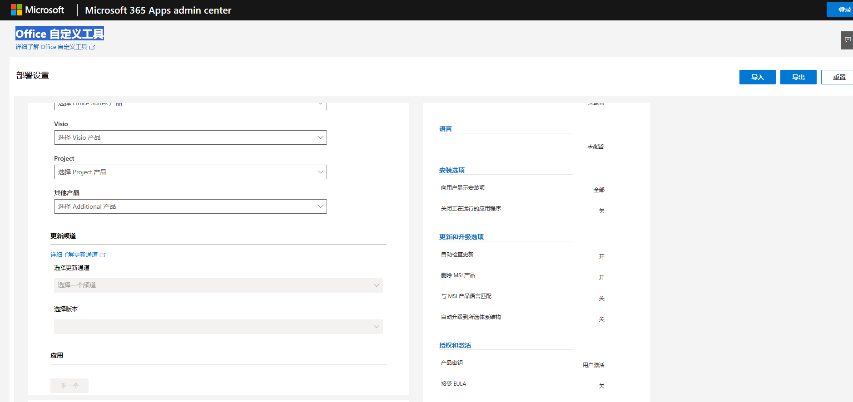
Task: Click the 更新频道 section header
Action: click(63, 236)
